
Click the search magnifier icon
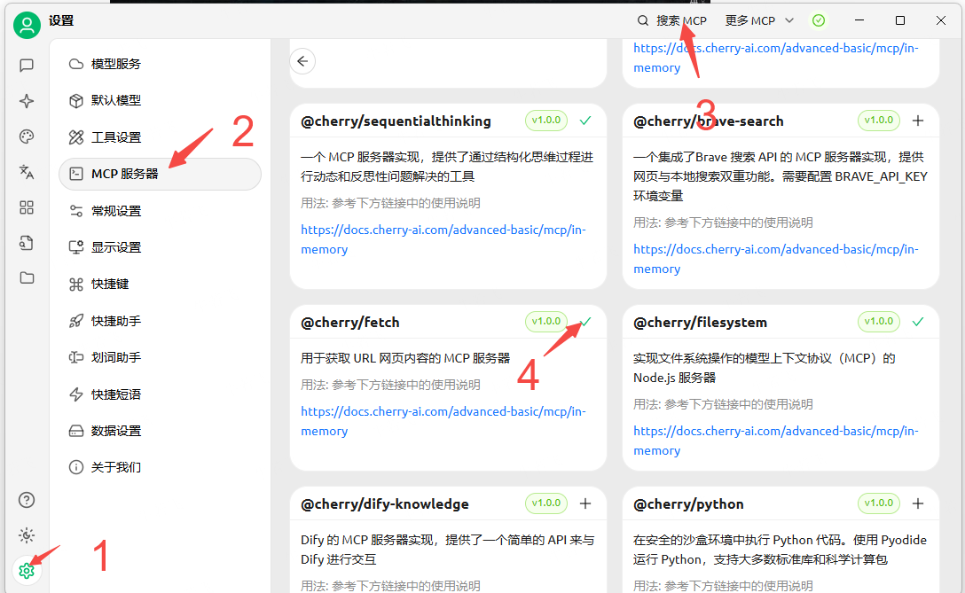pyautogui.click(x=643, y=21)
